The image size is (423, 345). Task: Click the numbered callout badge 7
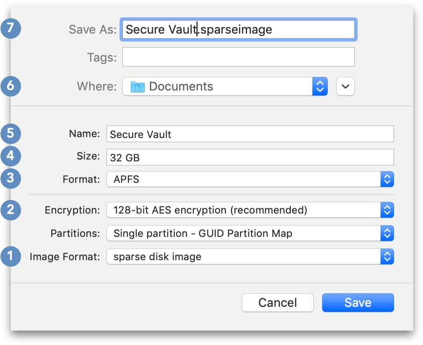tap(11, 29)
